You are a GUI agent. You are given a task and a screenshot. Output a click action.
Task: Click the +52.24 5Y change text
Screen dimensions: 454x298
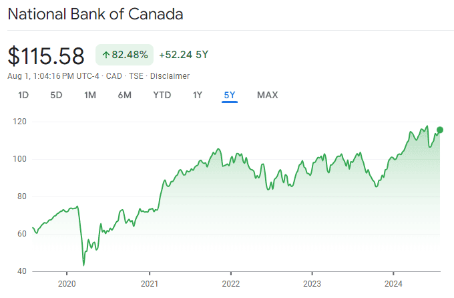pyautogui.click(x=184, y=55)
